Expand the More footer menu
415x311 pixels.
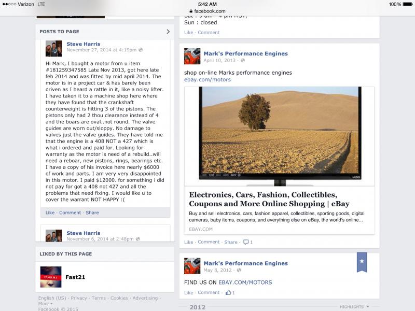coord(45,304)
